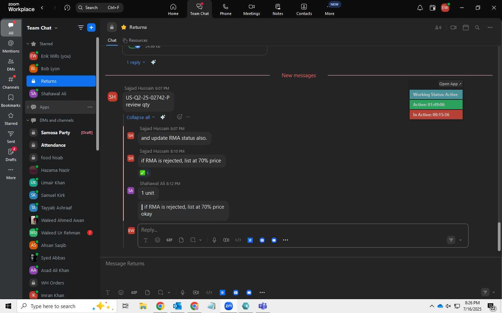Viewport: 502px width, 313px height.
Task: Open the Drafts section with badge
Action: (x=11, y=155)
